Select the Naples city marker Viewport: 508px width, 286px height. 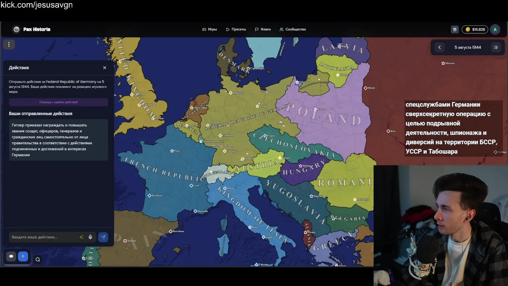264,237
